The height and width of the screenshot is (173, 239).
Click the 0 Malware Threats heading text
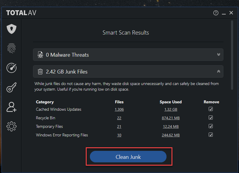(67, 55)
